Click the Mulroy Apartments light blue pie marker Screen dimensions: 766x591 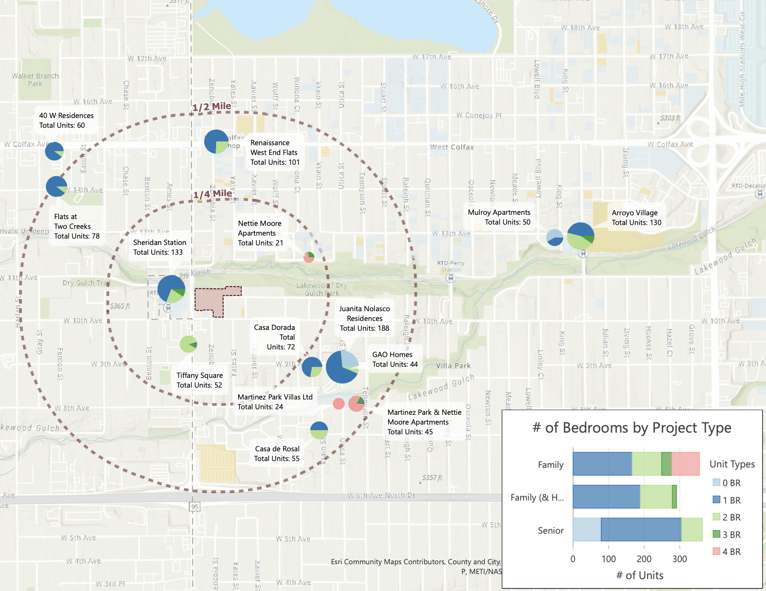555,237
